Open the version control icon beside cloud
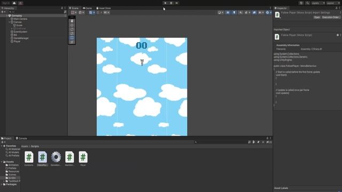Screen dimensions: 342x192 click(20, 3)
